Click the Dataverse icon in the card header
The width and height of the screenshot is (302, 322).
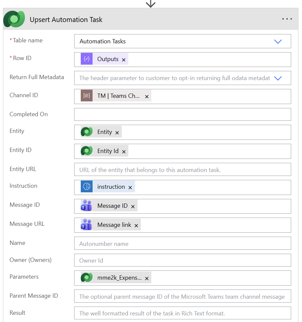pos(14,19)
